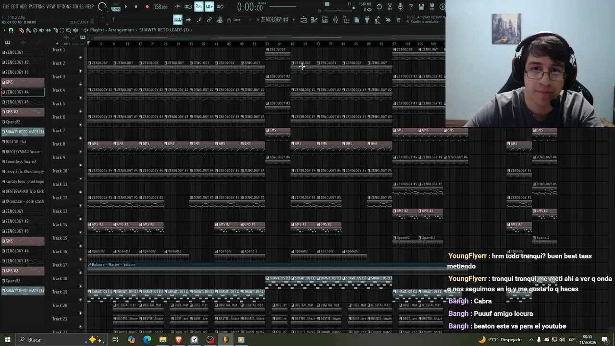This screenshot has width=615, height=346.
Task: Select Countless Snare2 in the picker
Action: click(23, 161)
